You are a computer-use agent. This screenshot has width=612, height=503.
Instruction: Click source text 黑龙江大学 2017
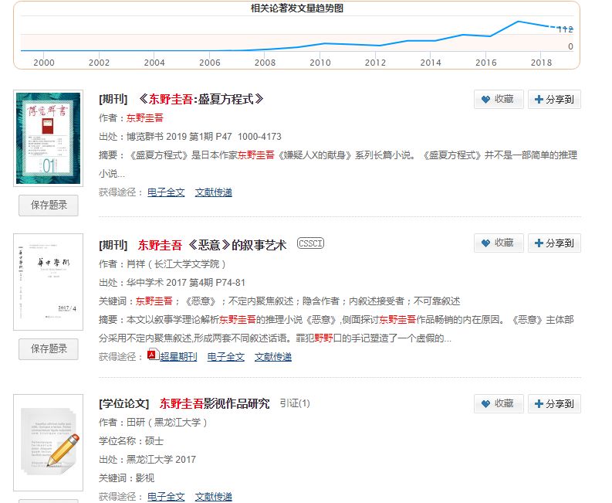pyautogui.click(x=161, y=460)
